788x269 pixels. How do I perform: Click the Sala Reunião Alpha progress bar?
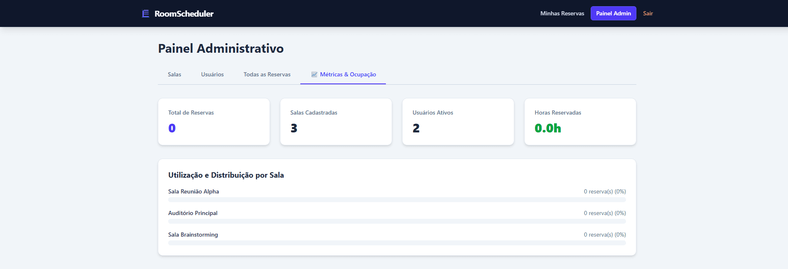tap(397, 200)
